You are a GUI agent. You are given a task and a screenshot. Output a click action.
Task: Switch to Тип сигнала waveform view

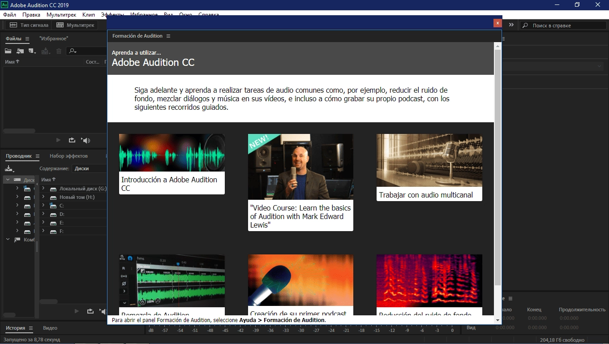29,25
